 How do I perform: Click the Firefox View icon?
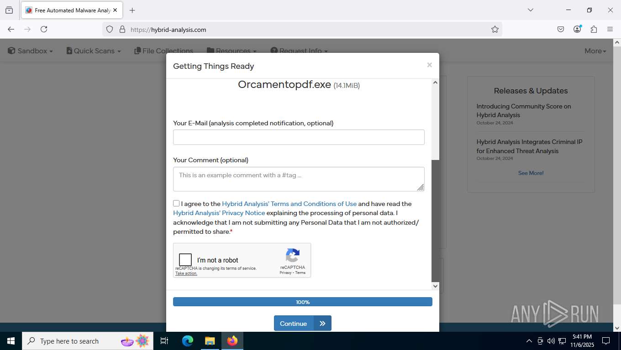point(9,10)
